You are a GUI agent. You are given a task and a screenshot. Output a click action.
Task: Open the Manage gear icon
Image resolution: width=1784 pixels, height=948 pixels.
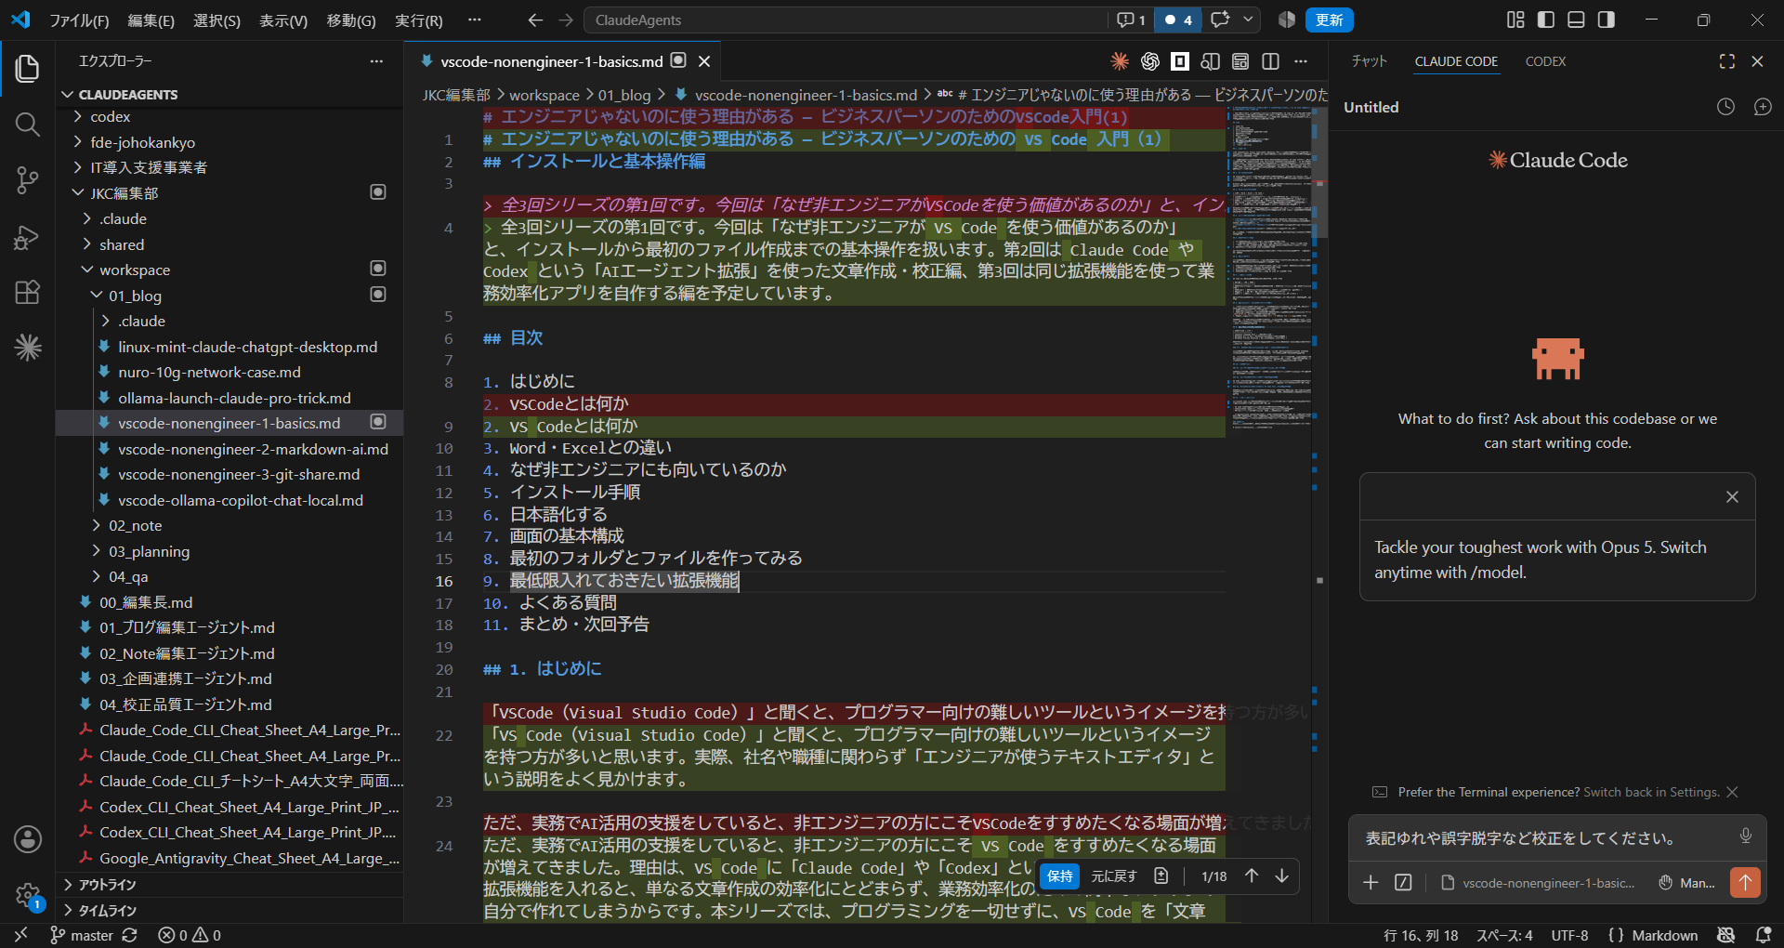coord(28,895)
